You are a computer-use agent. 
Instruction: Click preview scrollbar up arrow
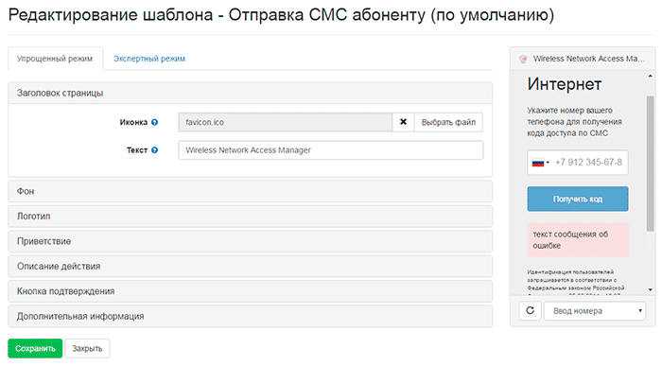click(x=651, y=76)
